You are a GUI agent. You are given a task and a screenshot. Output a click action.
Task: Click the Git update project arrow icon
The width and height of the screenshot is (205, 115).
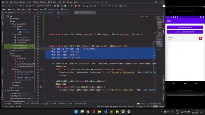(99, 6)
